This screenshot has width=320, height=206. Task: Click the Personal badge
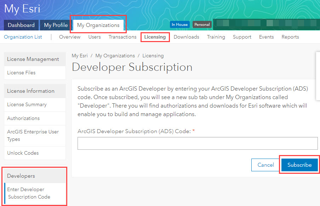[x=202, y=24]
